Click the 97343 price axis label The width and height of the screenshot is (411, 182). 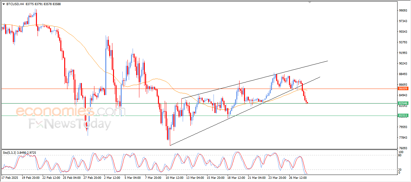pos(403,21)
